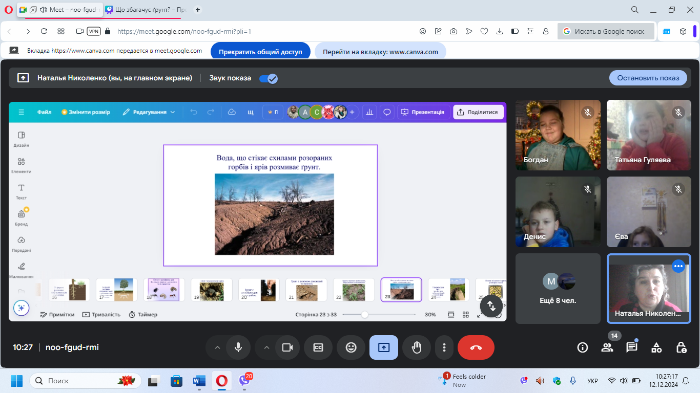Image resolution: width=700 pixels, height=393 pixels.
Task: Expand the Редагування mode dropdown
Action: click(x=149, y=112)
